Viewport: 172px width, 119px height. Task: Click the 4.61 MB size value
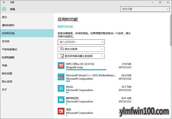point(126,98)
